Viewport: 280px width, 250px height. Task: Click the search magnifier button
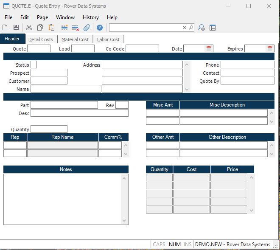click(x=191, y=28)
